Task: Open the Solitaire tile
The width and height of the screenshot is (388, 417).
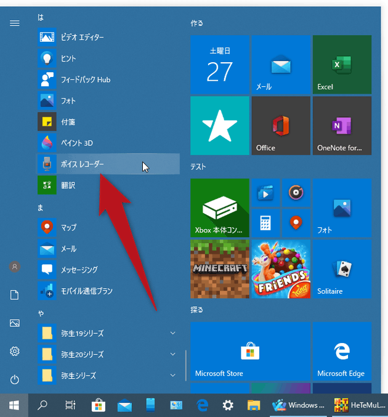Action: (x=342, y=269)
